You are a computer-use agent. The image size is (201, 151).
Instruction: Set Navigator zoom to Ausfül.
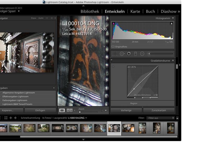point(41,18)
